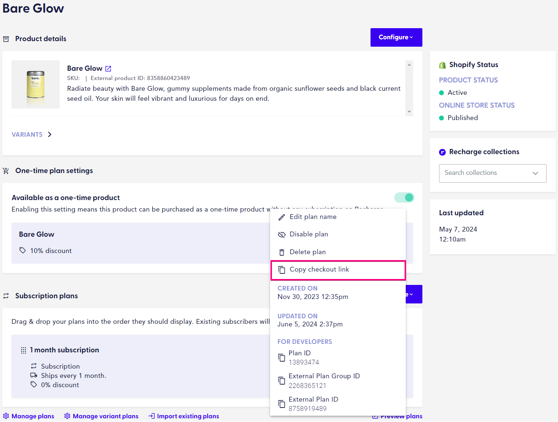558x422 pixels.
Task: Click the Shopify bag logo icon
Action: click(442, 65)
